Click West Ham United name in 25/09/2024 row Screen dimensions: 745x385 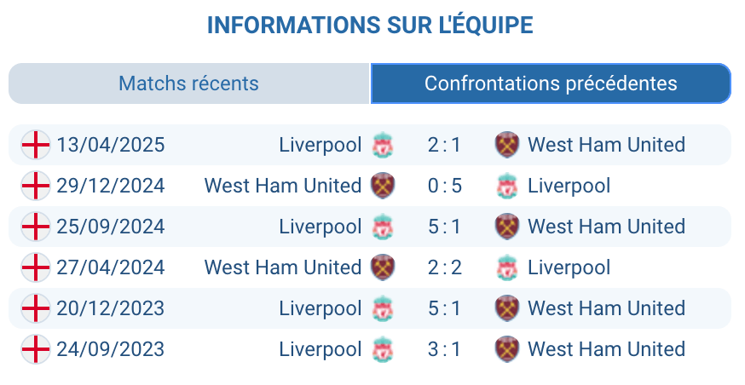pyautogui.click(x=606, y=227)
